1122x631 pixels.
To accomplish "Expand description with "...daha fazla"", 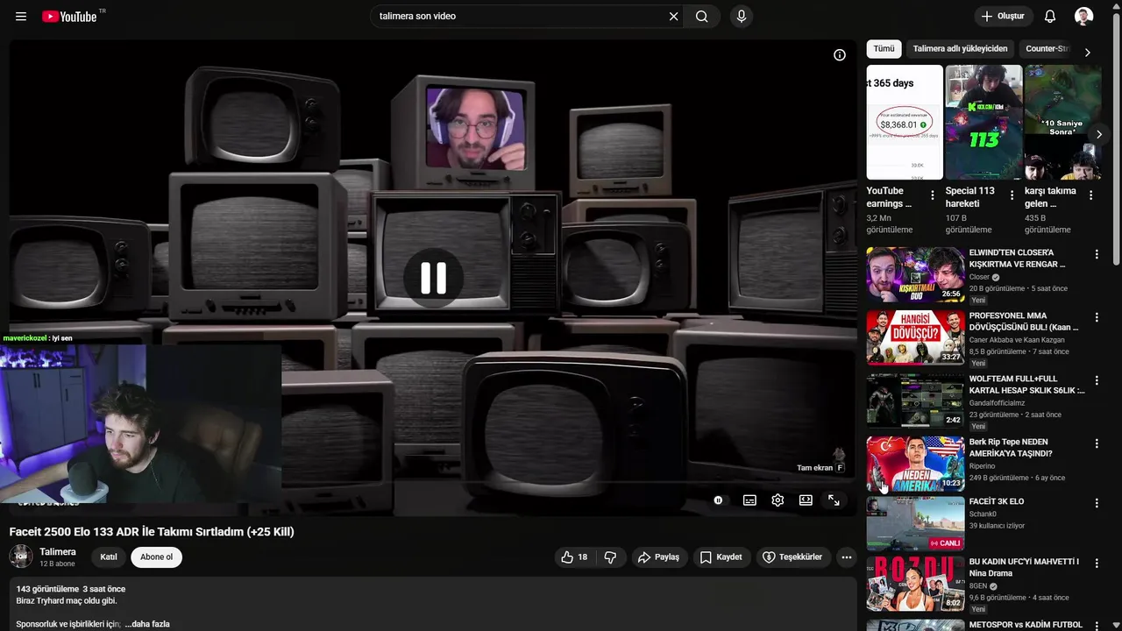I will click(147, 624).
